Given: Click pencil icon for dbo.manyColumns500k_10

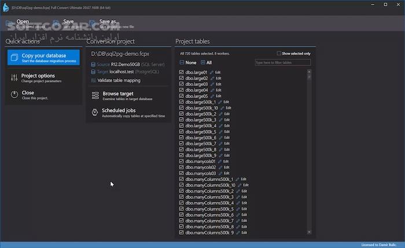Looking at the screenshot, I should point(240,185).
